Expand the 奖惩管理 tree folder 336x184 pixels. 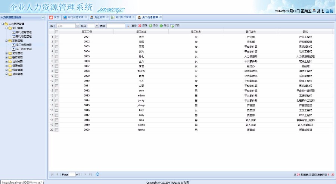tap(6, 53)
